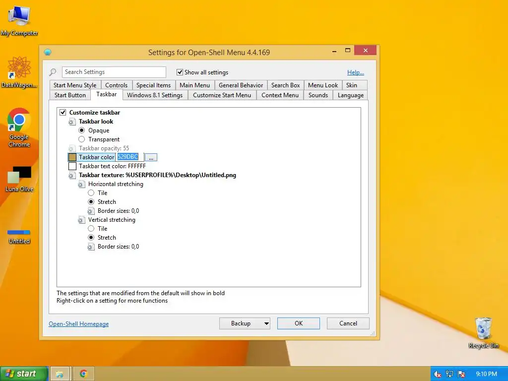Open the Luna Olive desktop icon
This screenshot has width=508, height=381.
coord(19,179)
